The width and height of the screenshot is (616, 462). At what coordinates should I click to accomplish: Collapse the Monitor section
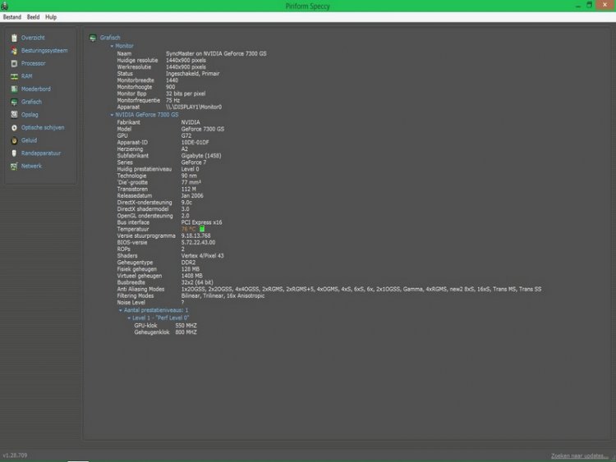(113, 46)
